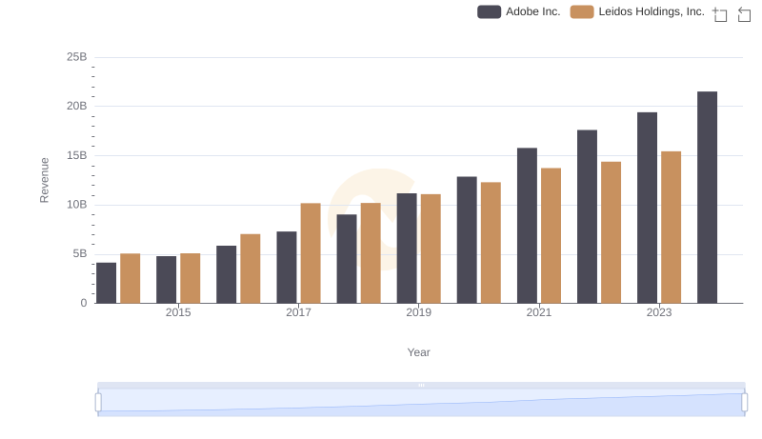
Task: Click the 15B y-axis label
Action: (x=77, y=155)
